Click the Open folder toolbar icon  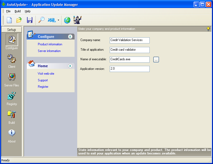pyautogui.click(x=19, y=20)
